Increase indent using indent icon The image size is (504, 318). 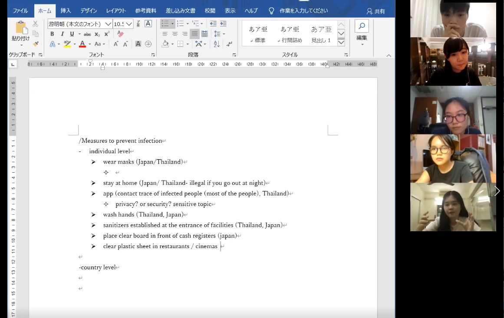point(223,24)
